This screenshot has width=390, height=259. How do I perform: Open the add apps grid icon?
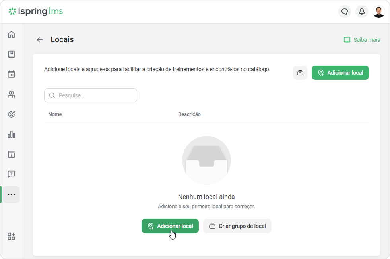12,236
